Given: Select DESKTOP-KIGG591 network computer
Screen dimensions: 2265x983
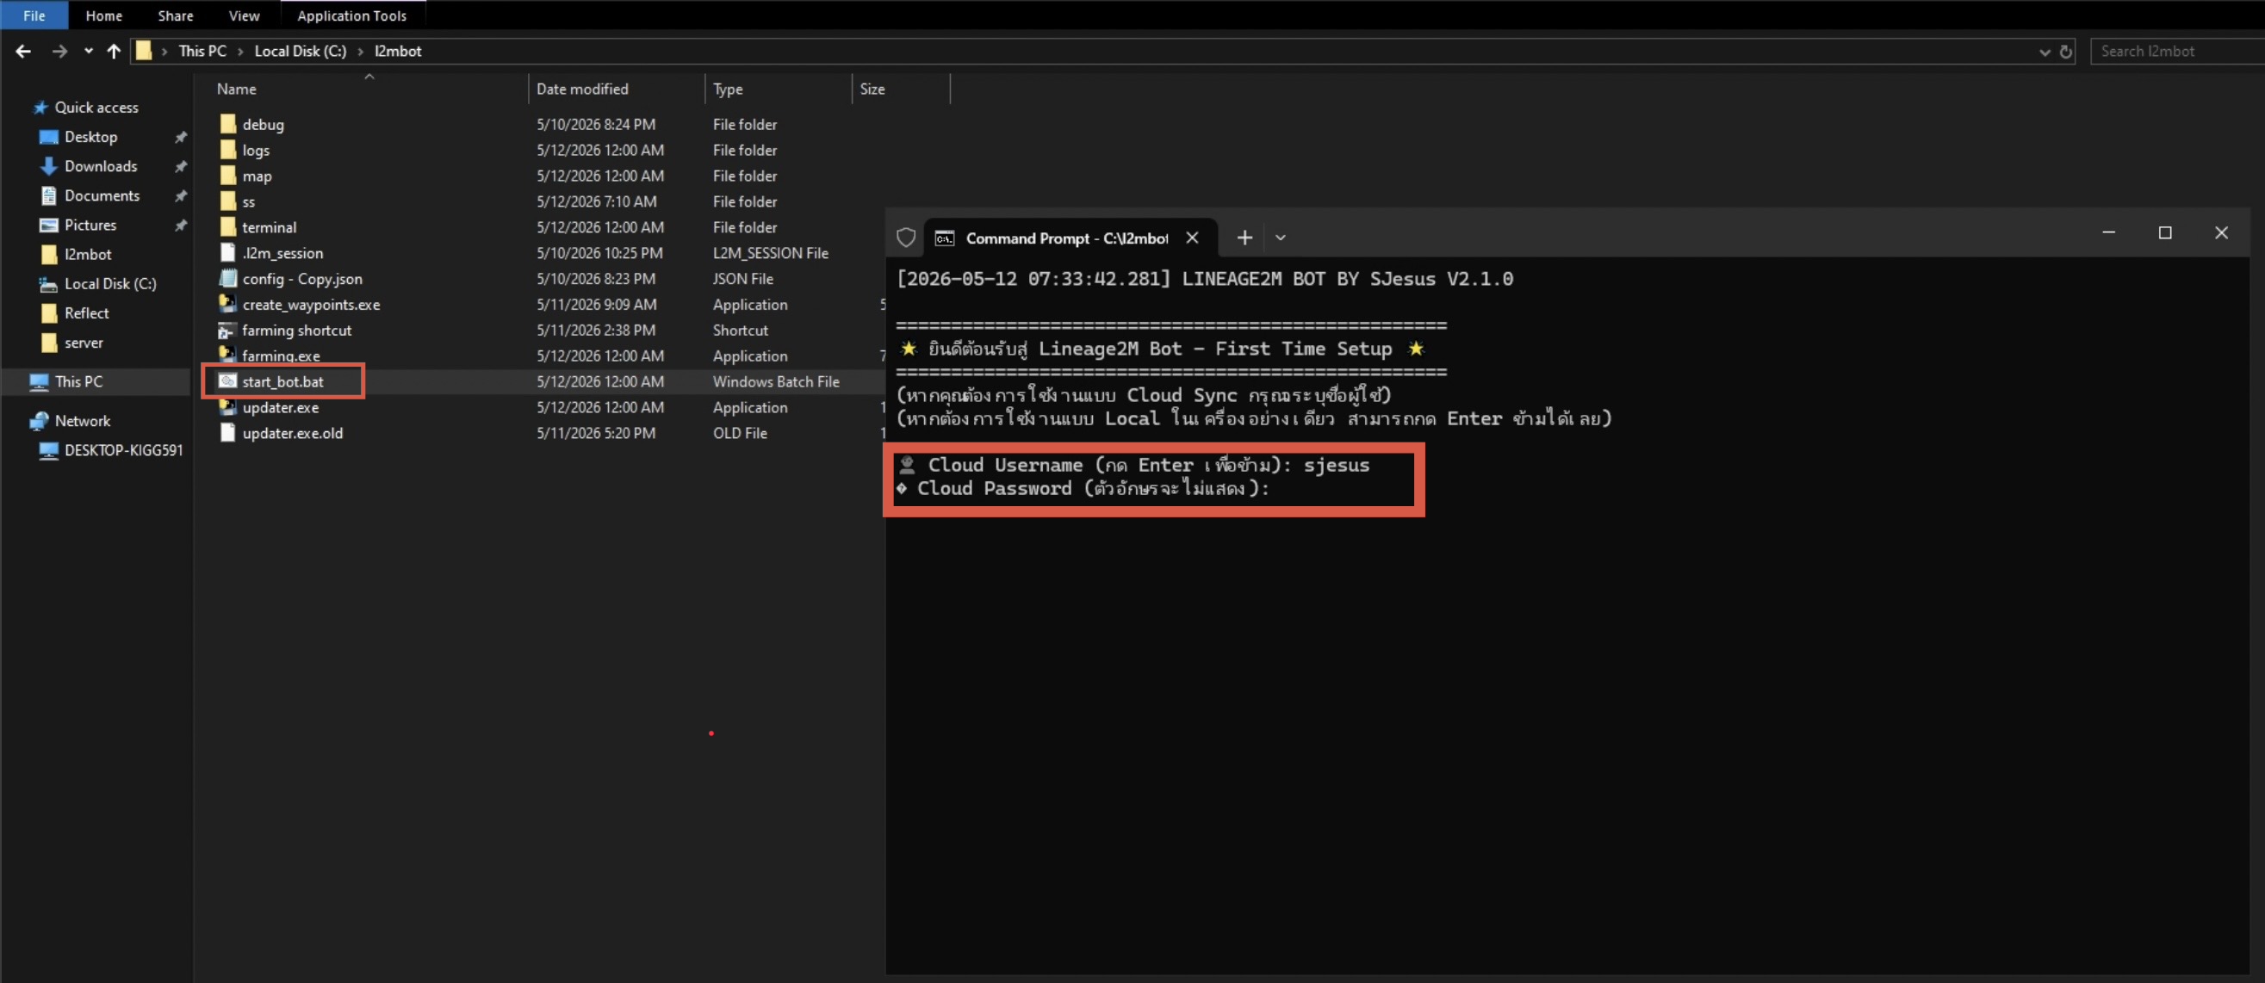Looking at the screenshot, I should click(x=123, y=451).
